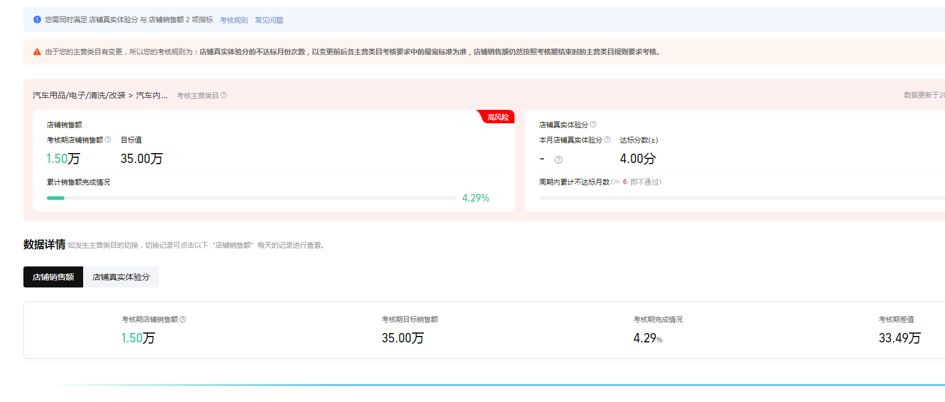
Task: Click the blue info icon in top notice
Action: (x=37, y=20)
